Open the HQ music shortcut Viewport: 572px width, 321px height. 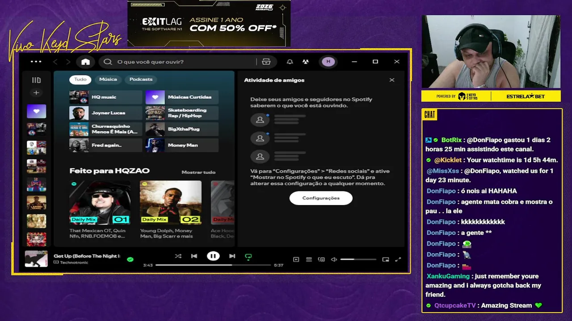tap(105, 97)
